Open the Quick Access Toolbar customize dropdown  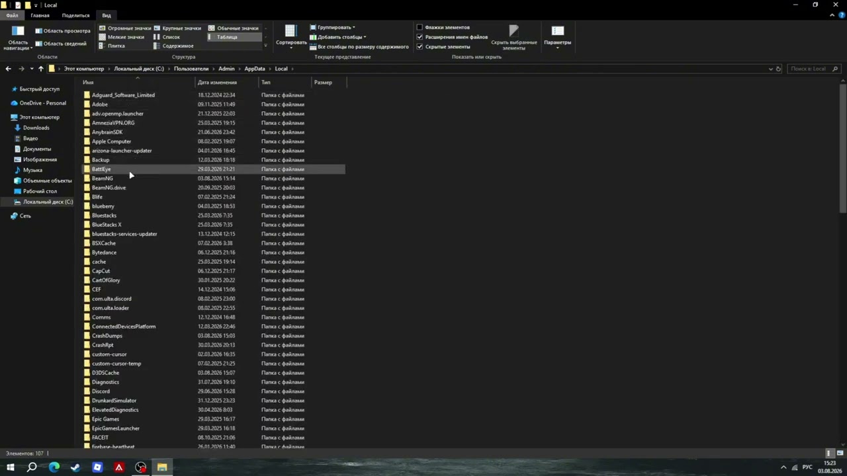tap(36, 5)
